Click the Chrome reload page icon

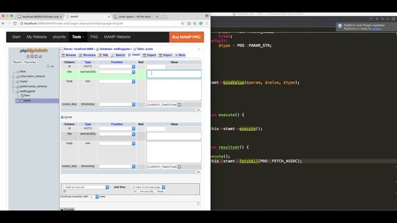coord(15,24)
